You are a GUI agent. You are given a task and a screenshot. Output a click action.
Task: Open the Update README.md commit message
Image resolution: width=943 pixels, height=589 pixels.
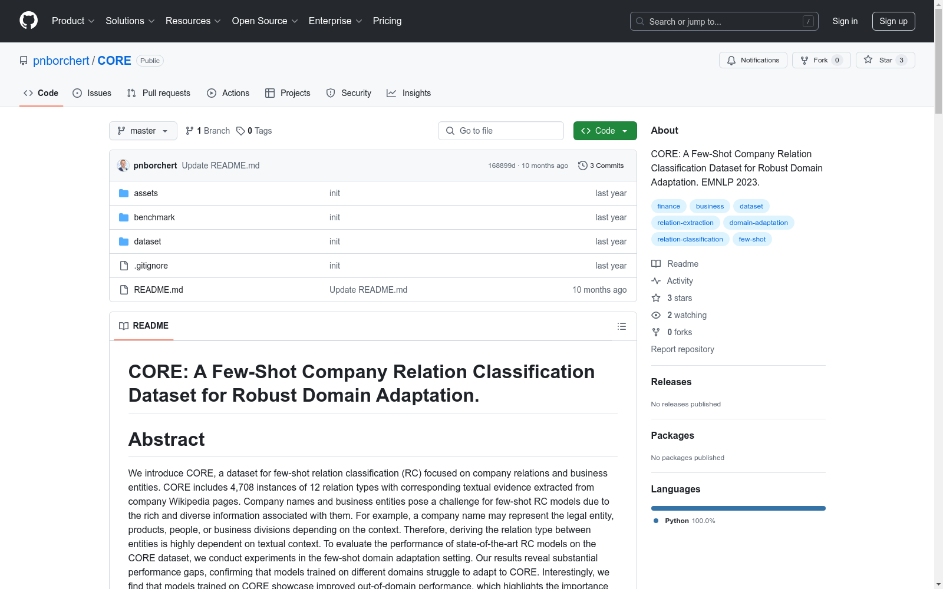click(x=220, y=166)
